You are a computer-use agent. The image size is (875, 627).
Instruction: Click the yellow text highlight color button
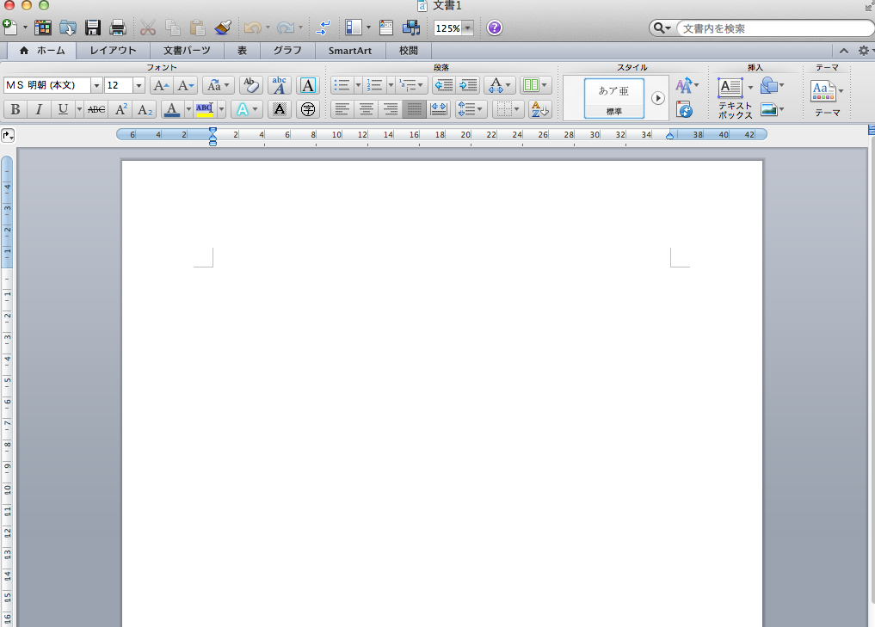(x=204, y=109)
